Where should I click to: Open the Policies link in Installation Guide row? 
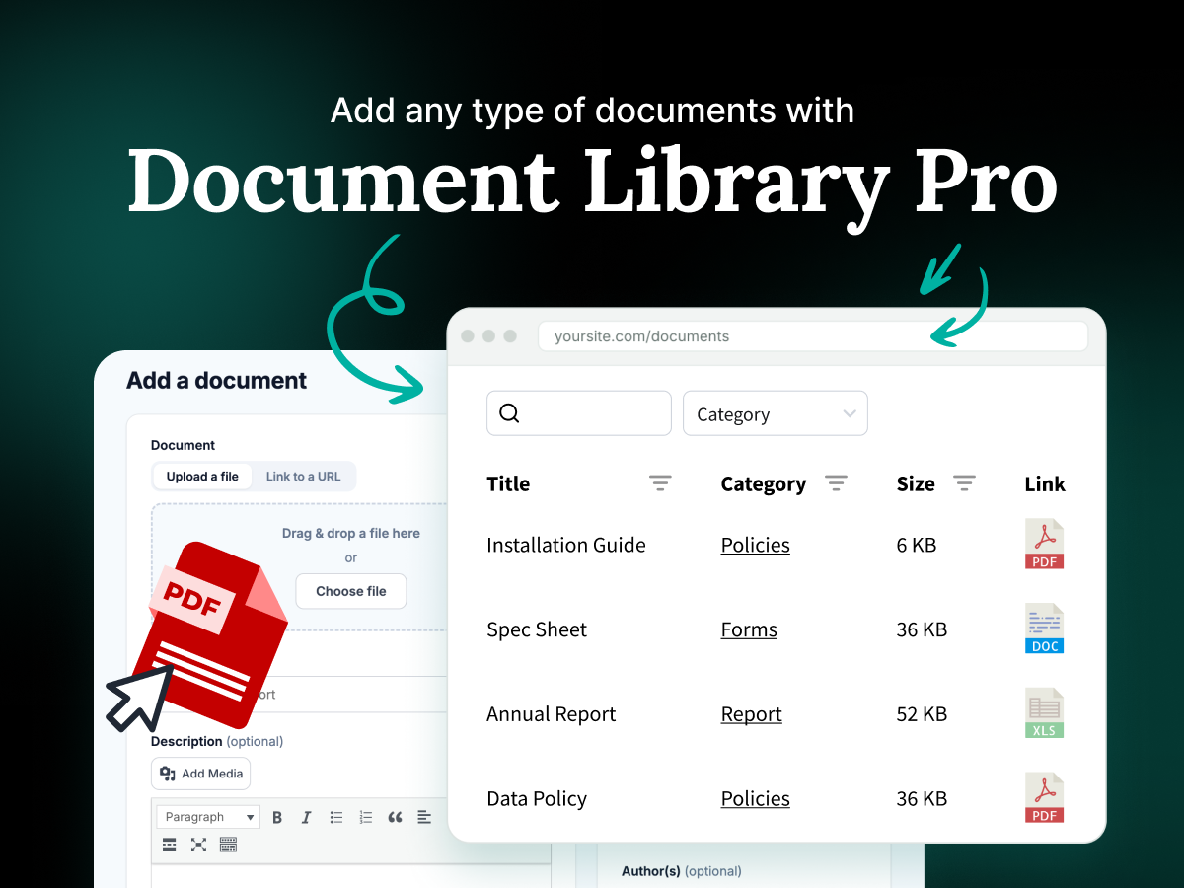click(756, 545)
